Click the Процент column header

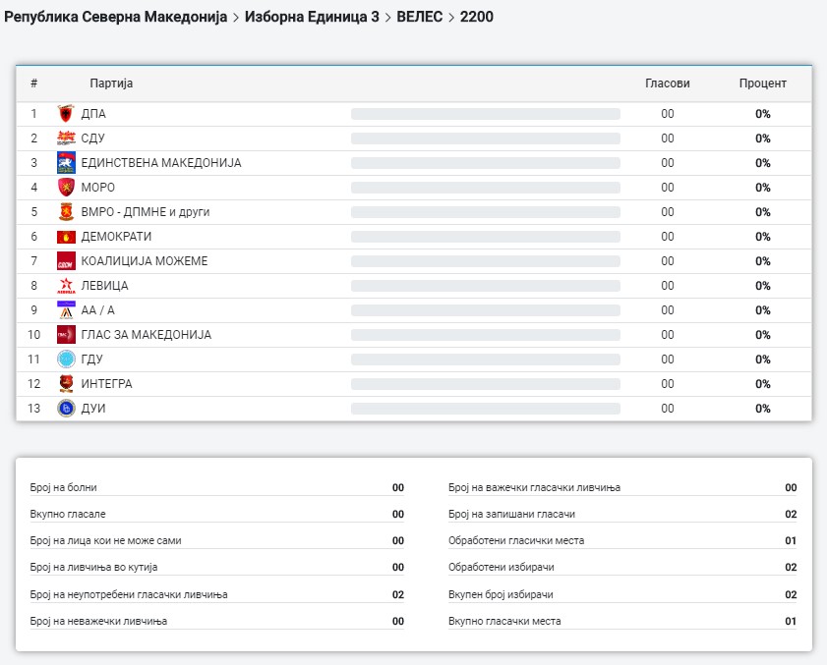[762, 83]
